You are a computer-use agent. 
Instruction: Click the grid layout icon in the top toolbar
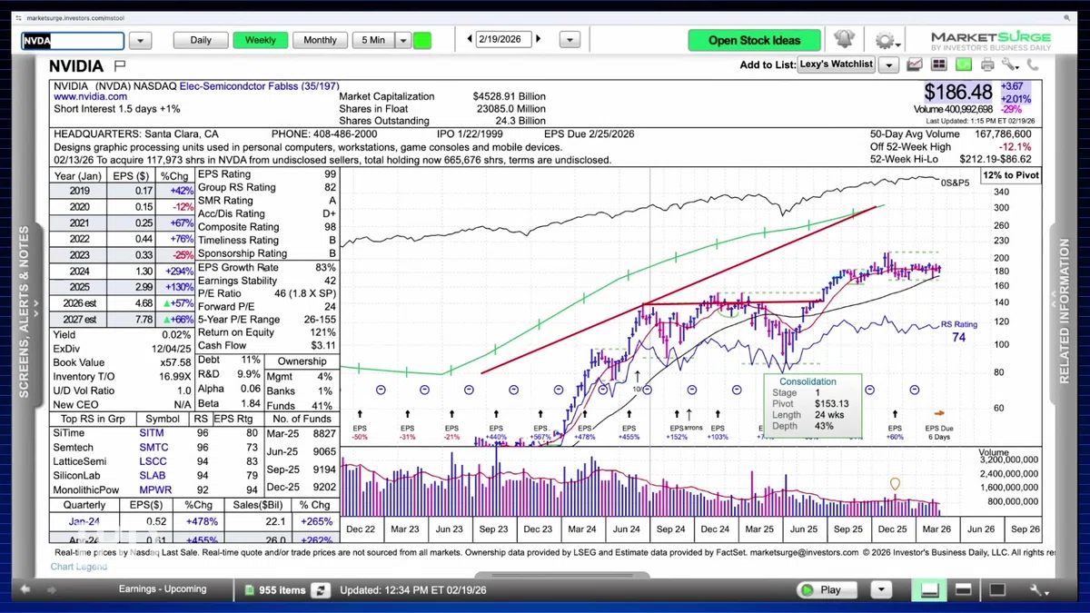click(x=938, y=65)
